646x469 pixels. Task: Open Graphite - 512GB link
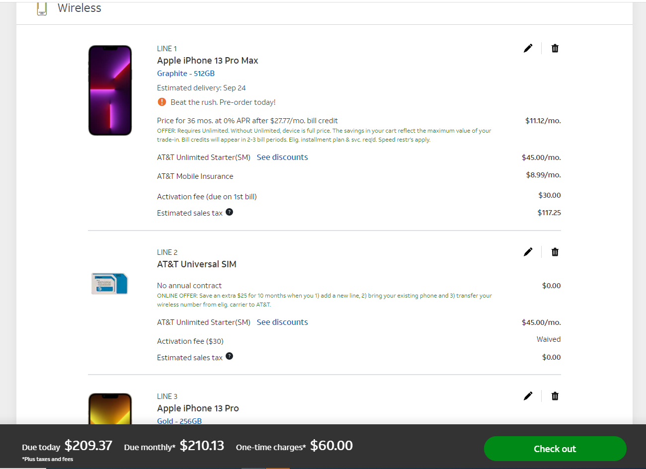pos(186,74)
